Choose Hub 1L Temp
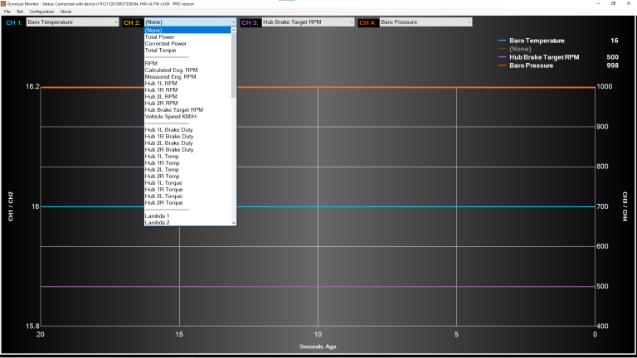Image resolution: width=637 pixels, height=358 pixels. coord(187,157)
